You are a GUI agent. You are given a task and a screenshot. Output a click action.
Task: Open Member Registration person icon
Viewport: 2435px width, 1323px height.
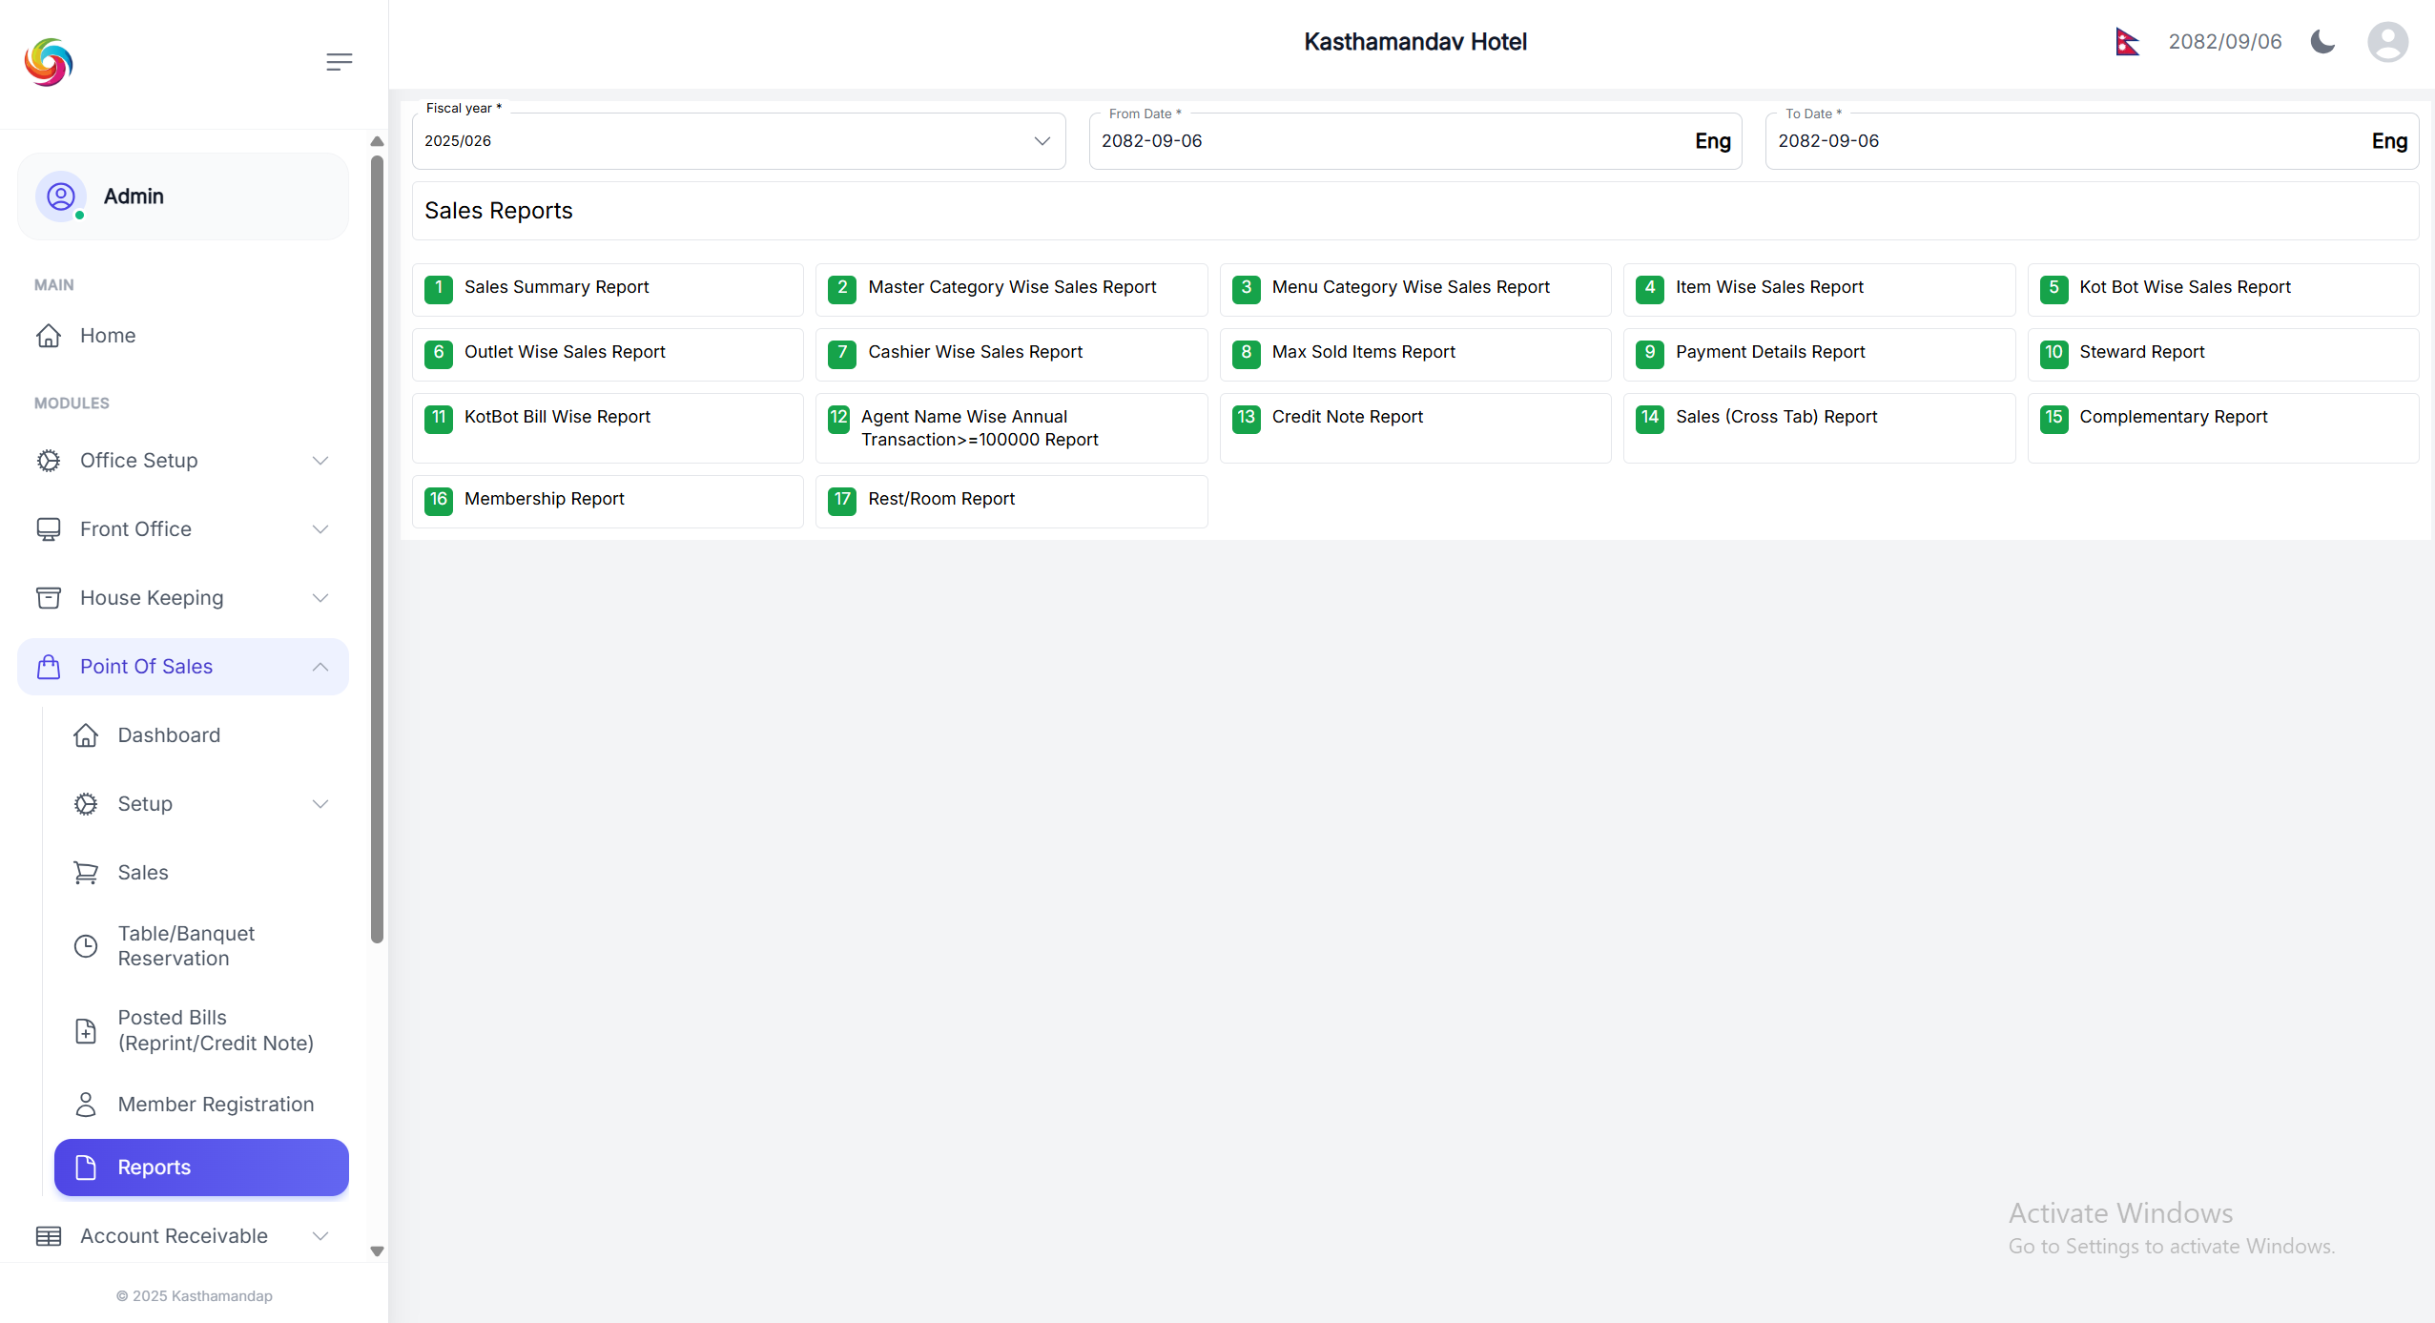pyautogui.click(x=86, y=1105)
